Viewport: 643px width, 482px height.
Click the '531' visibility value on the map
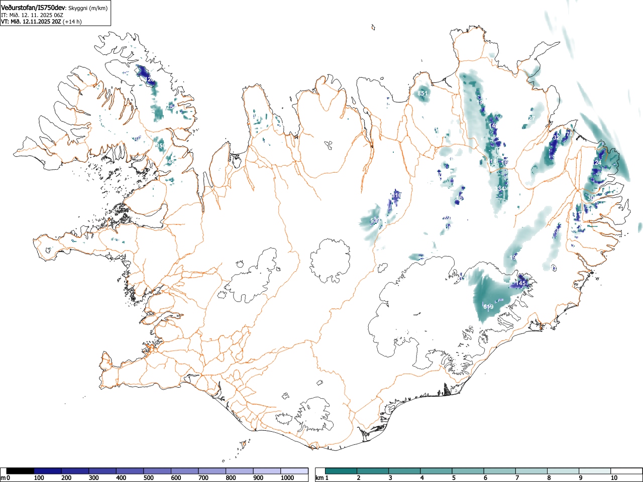375,221
